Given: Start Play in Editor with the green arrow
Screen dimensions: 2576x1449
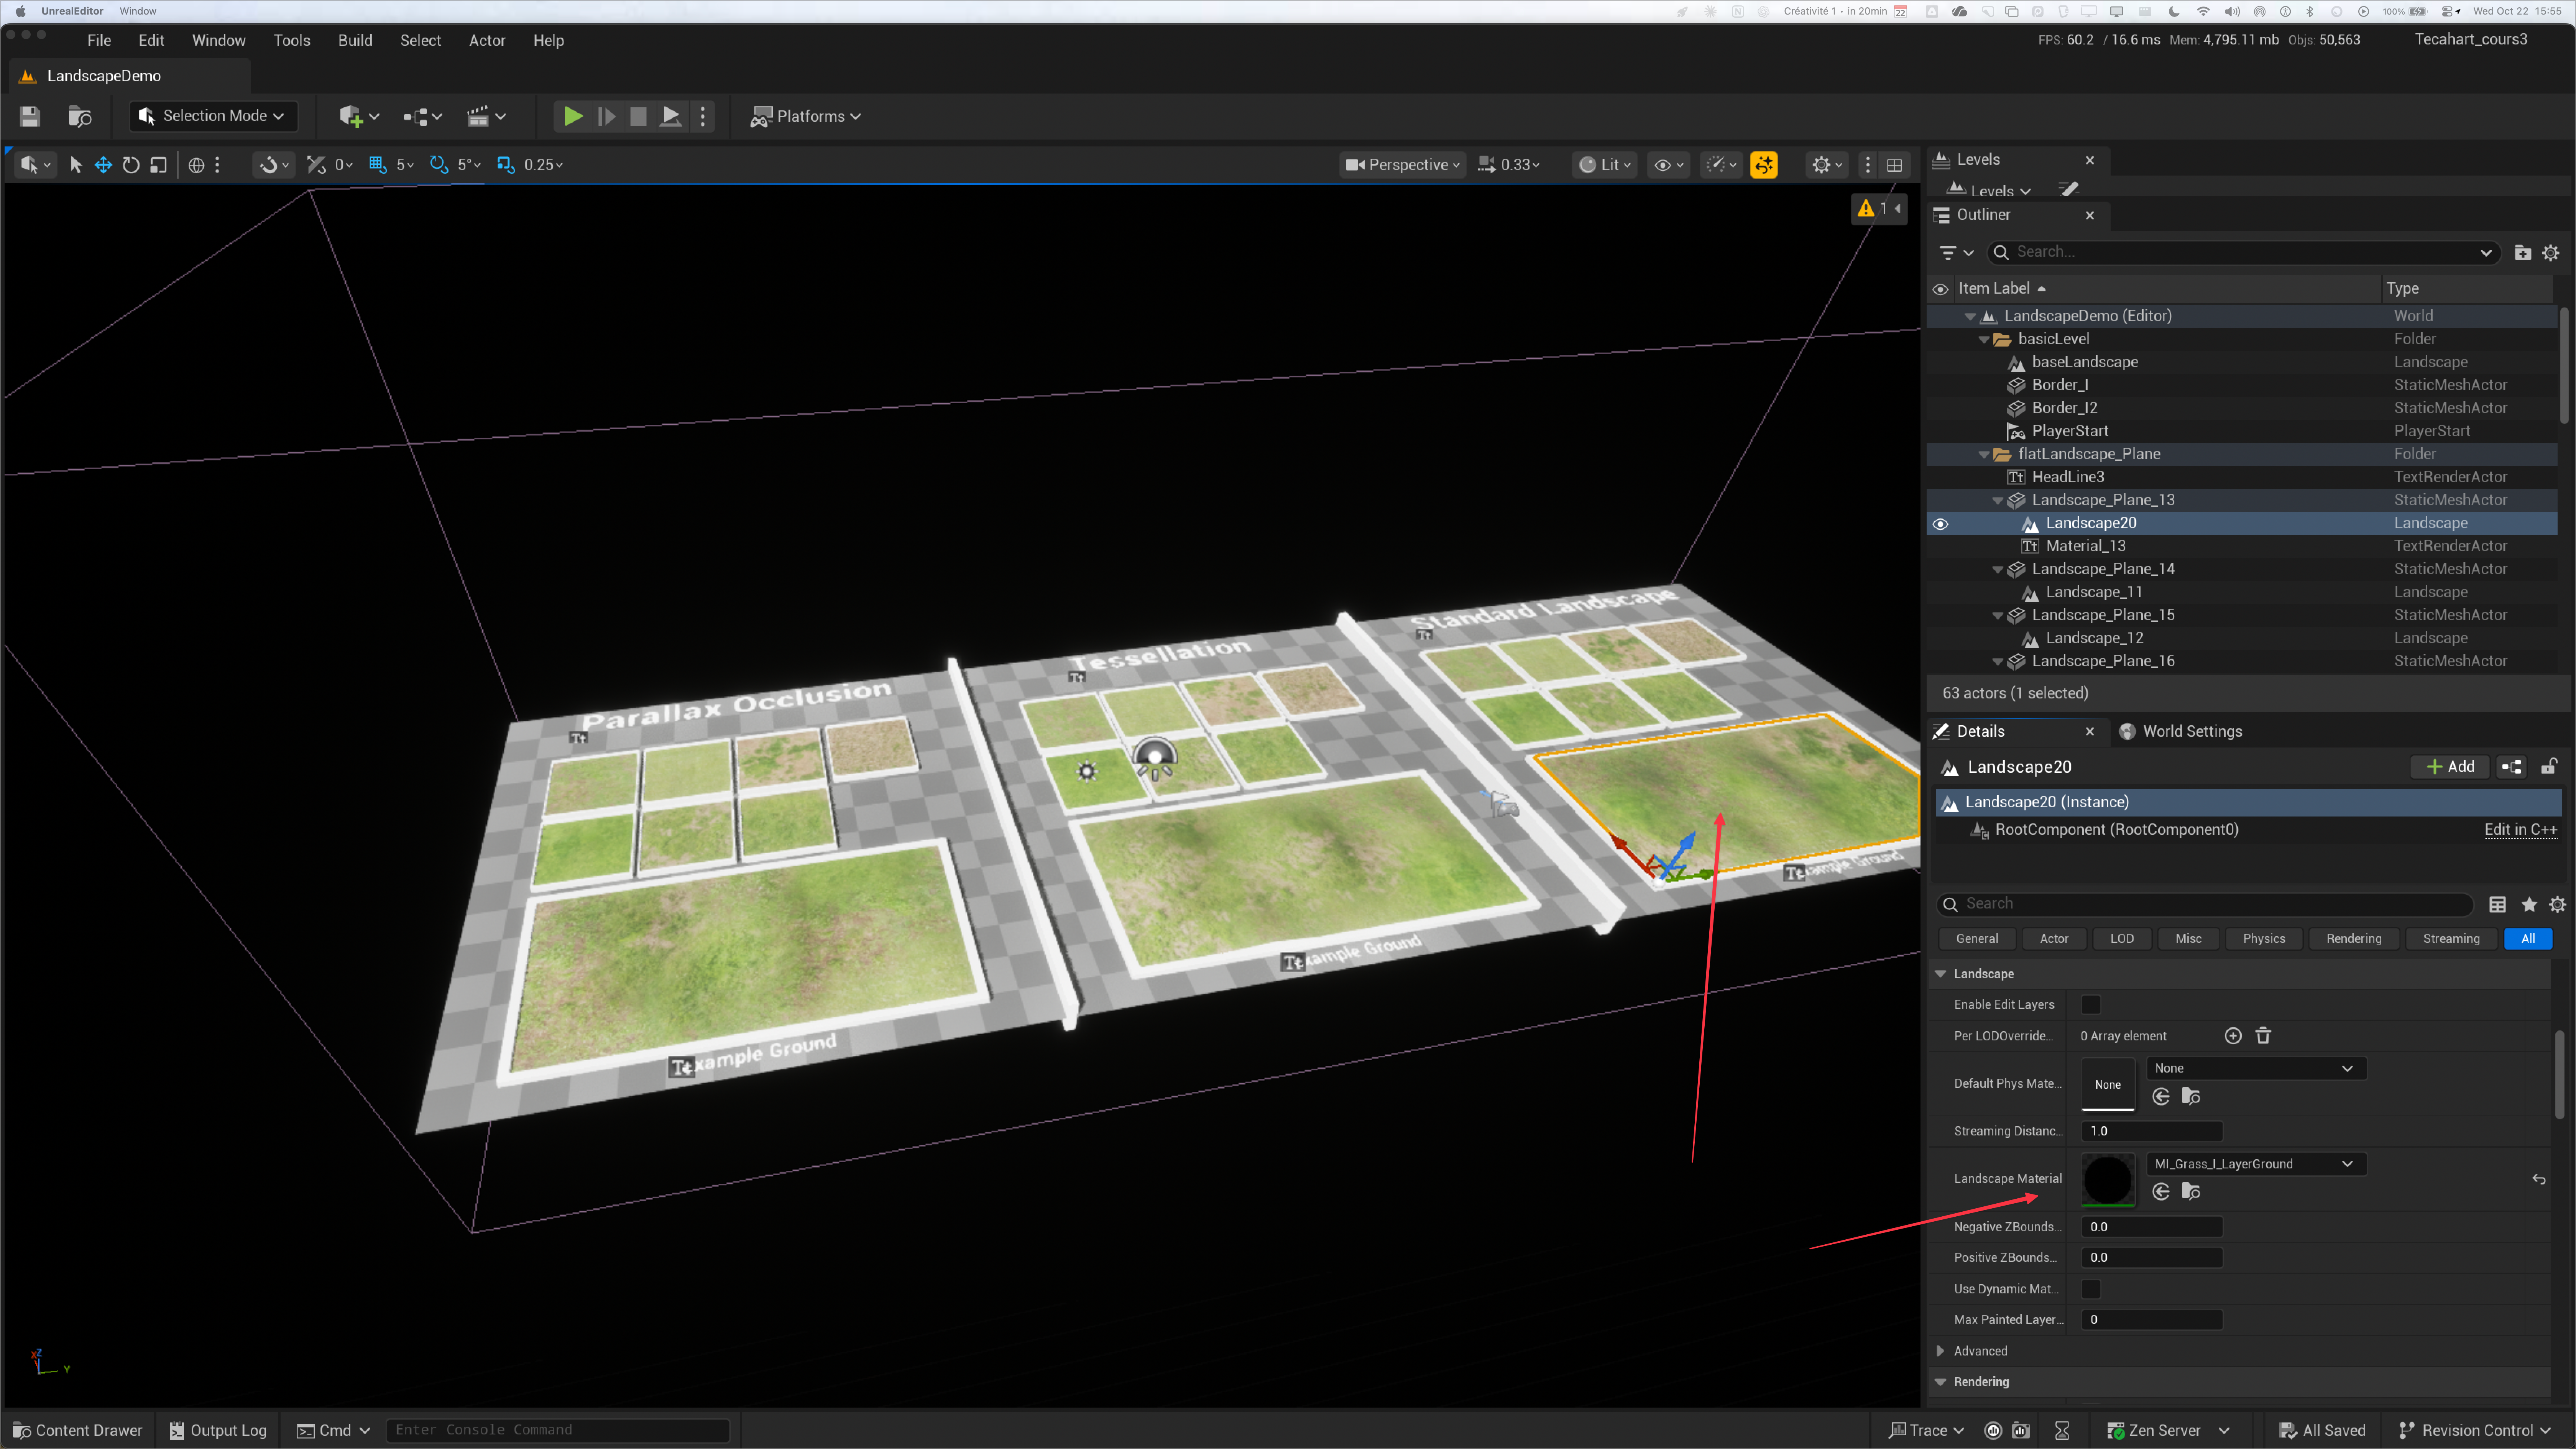Looking at the screenshot, I should (x=573, y=116).
